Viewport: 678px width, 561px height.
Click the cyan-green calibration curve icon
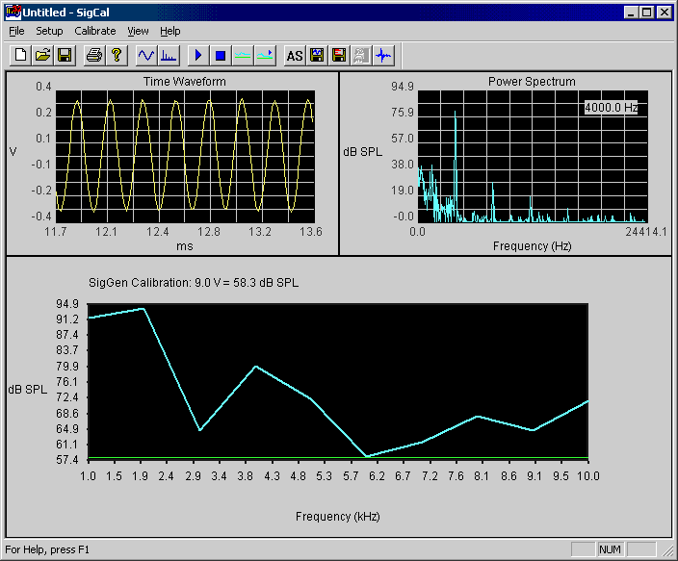click(243, 55)
